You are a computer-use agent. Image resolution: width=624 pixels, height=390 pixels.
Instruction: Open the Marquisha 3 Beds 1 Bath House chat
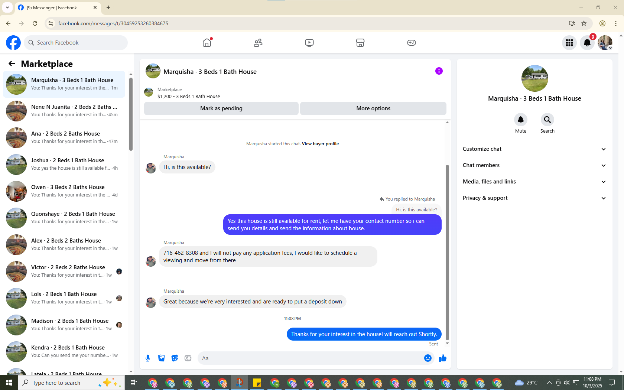click(x=64, y=84)
